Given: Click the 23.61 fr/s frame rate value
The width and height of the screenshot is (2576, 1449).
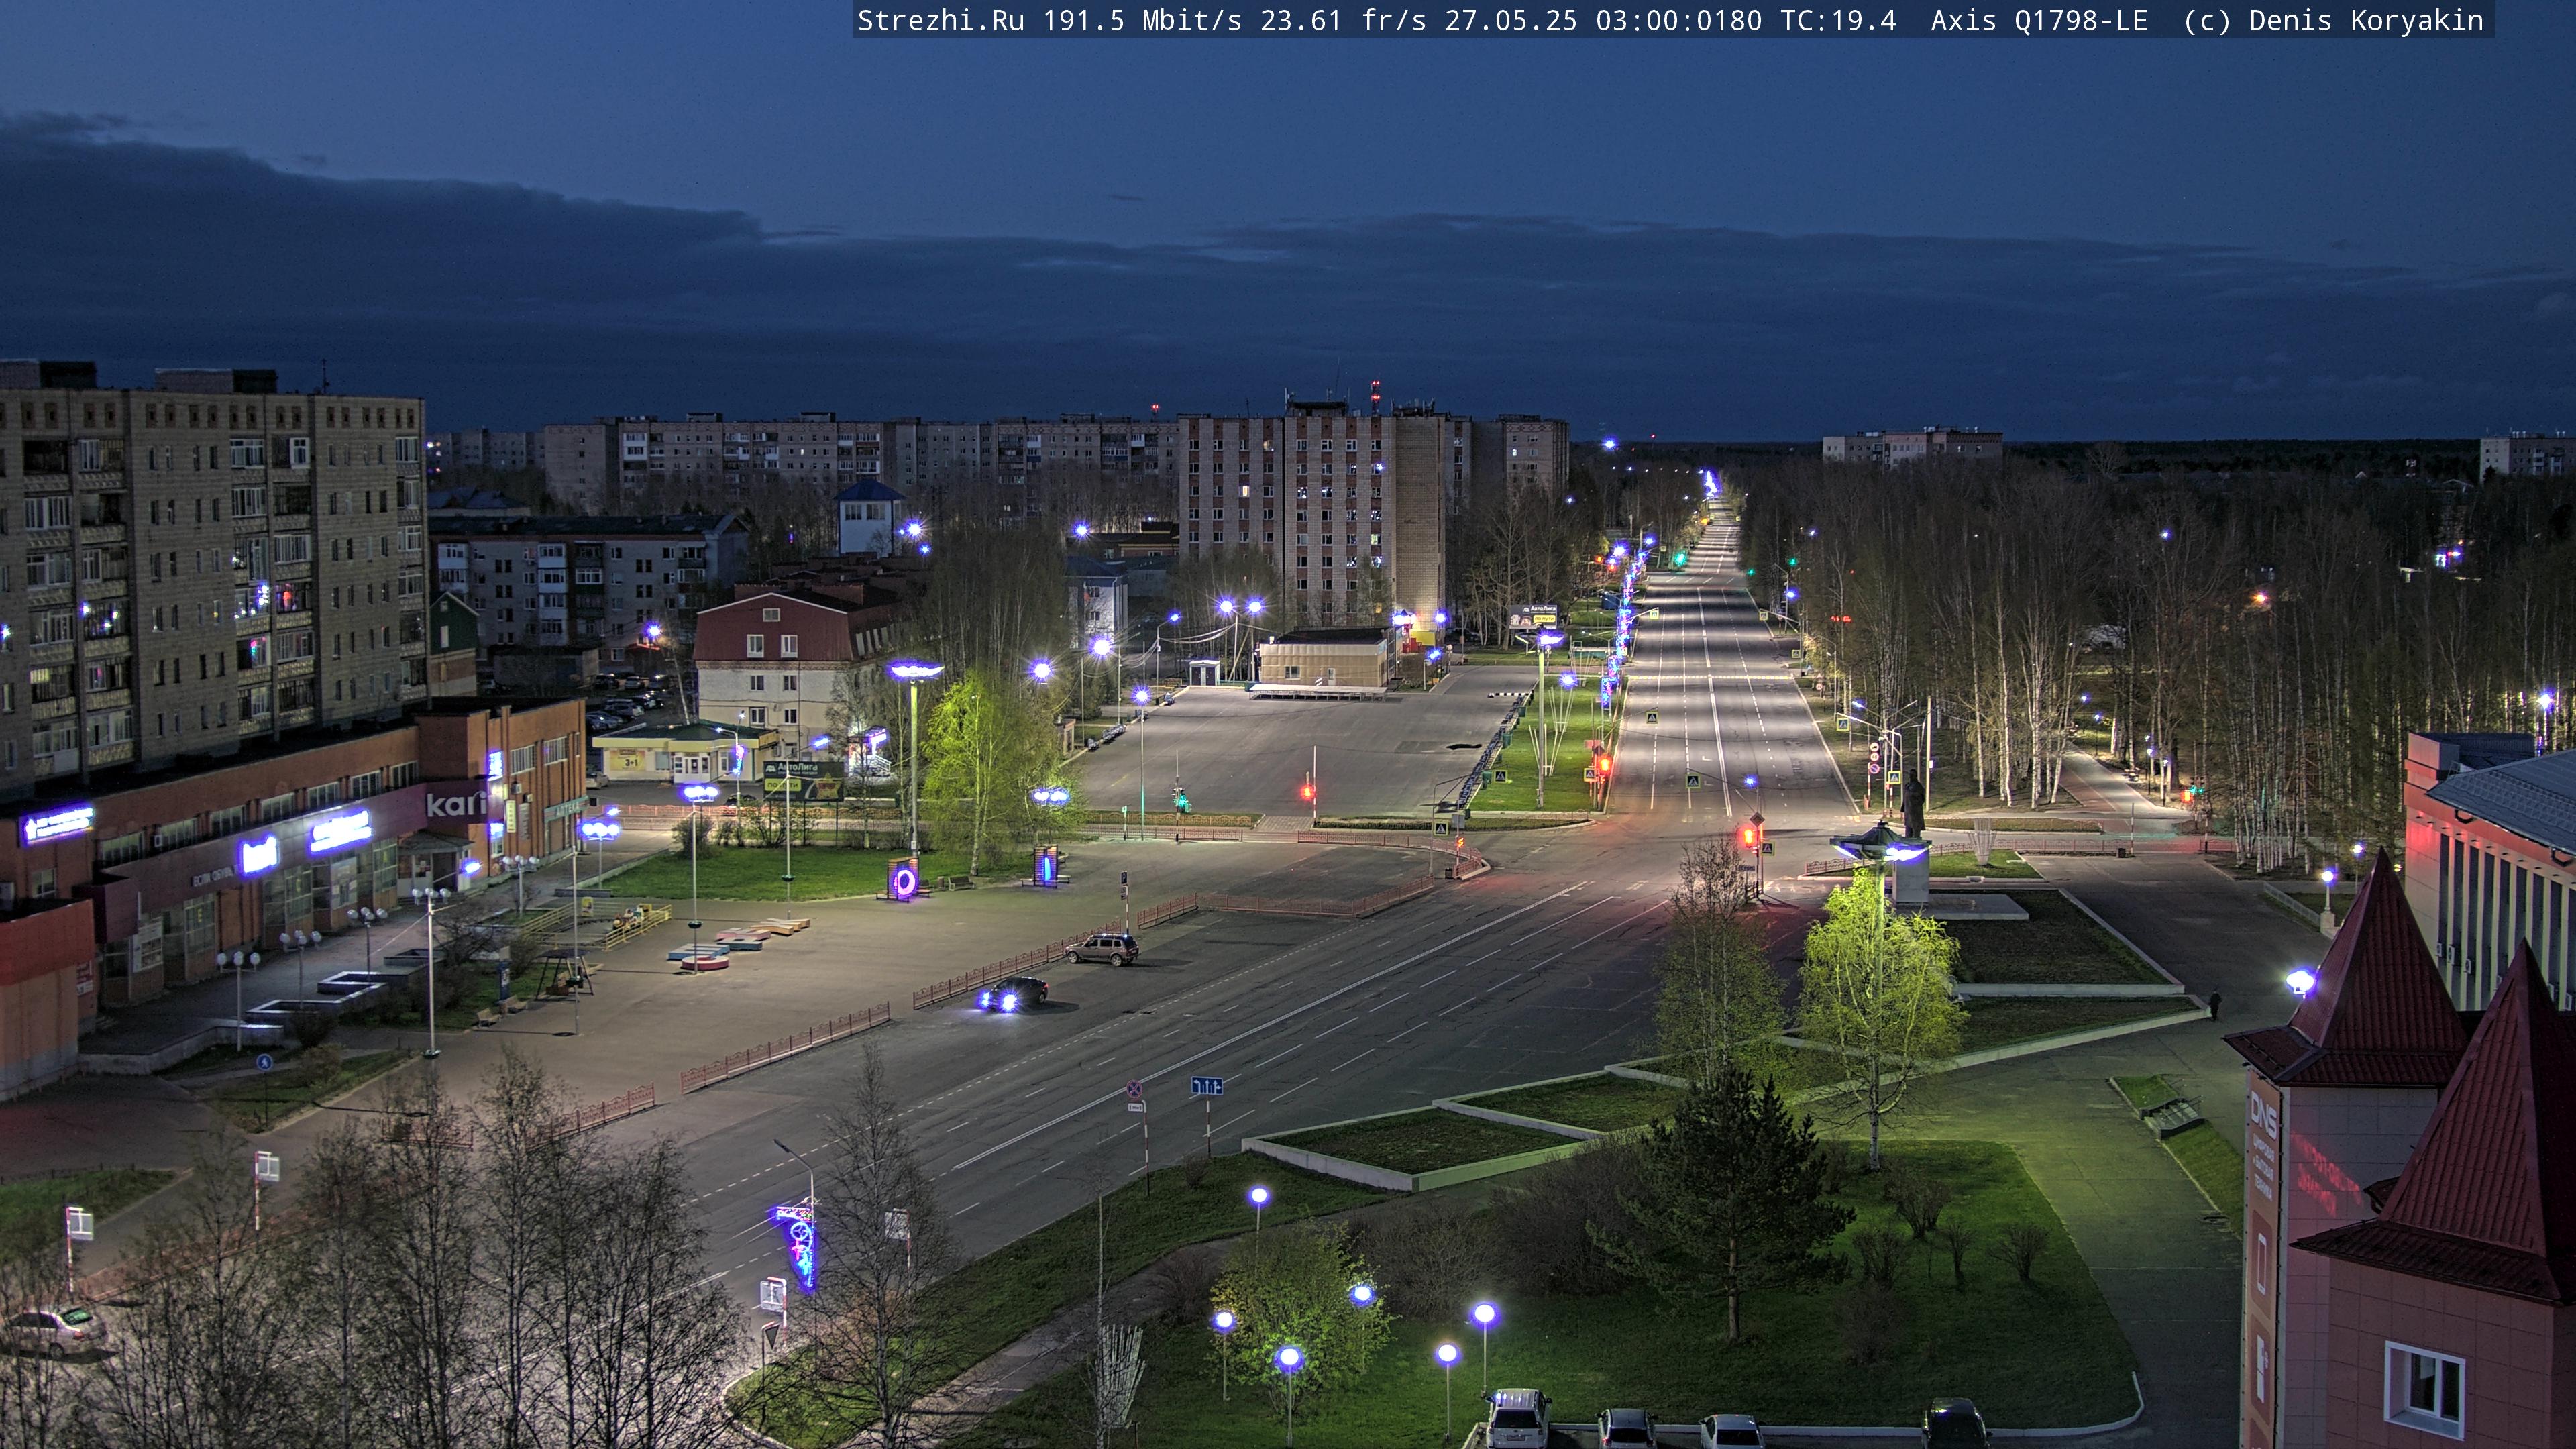Looking at the screenshot, I should (x=1343, y=21).
